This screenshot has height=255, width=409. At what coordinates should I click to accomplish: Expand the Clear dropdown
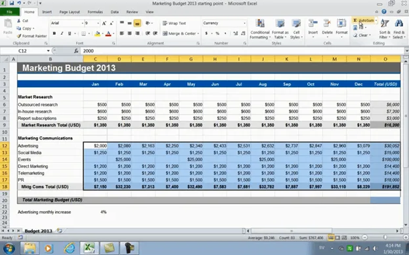(370, 35)
